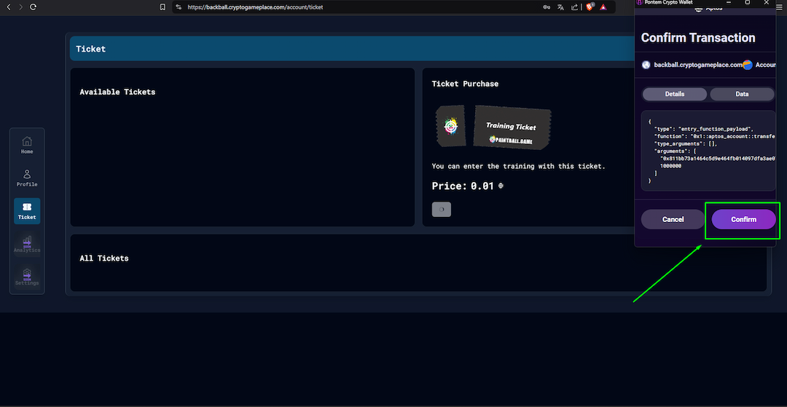Navigate back with the back arrow

coord(8,7)
